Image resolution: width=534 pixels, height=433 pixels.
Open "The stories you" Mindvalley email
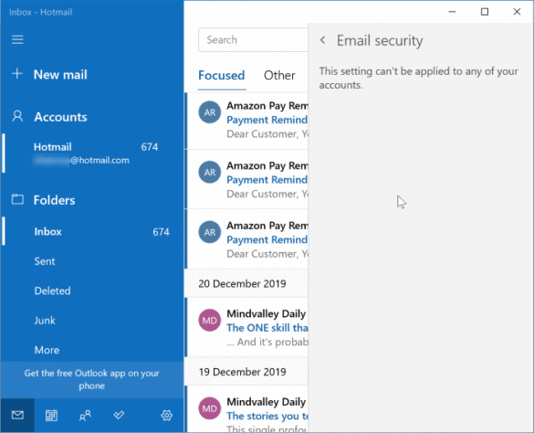(246, 409)
